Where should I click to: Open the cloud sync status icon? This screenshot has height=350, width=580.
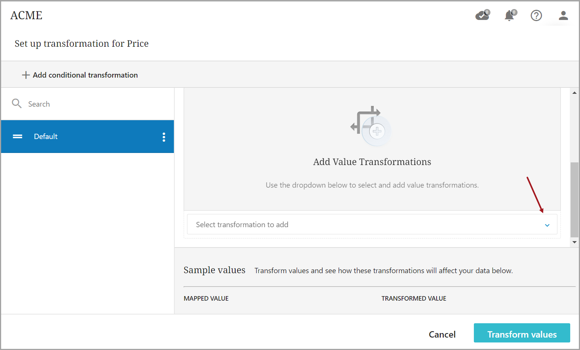click(x=482, y=15)
